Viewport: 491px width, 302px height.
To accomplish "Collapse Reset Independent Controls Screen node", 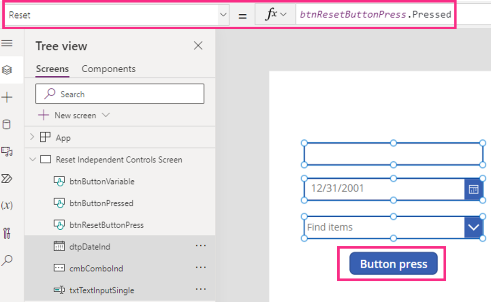I will tap(32, 160).
